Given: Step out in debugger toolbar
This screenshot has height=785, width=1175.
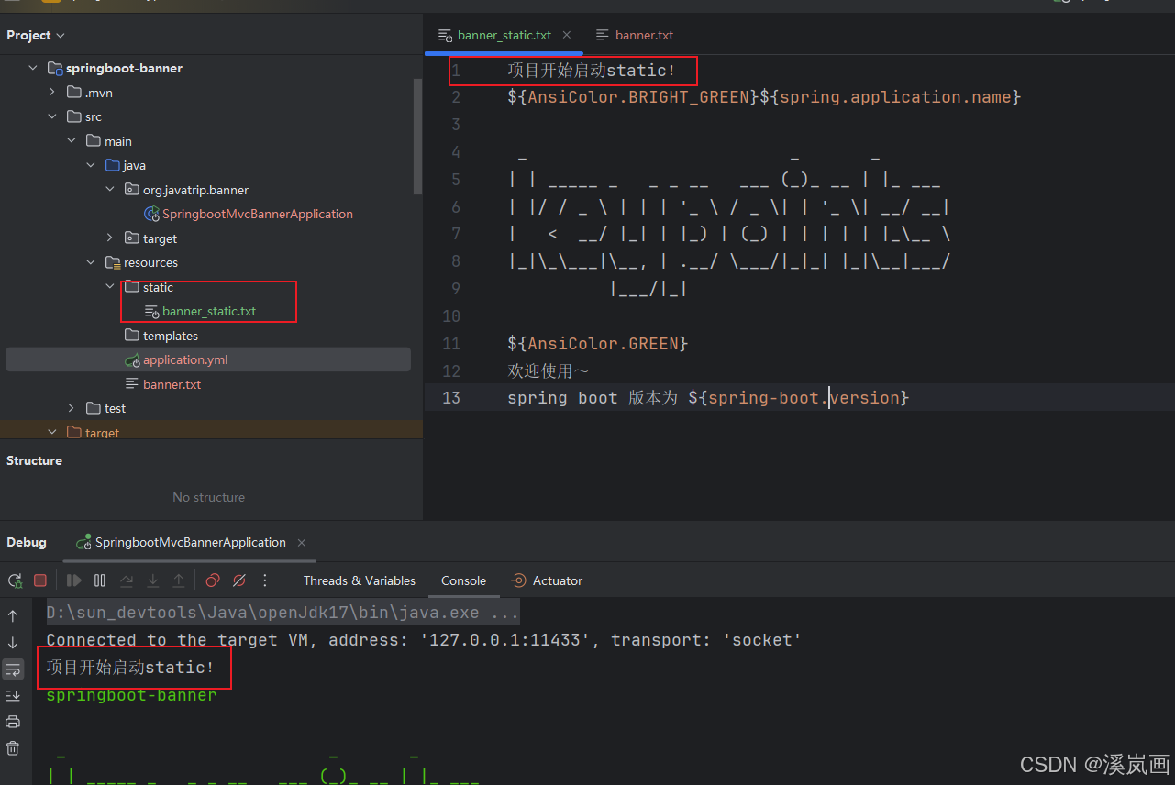Looking at the screenshot, I should click(x=179, y=580).
